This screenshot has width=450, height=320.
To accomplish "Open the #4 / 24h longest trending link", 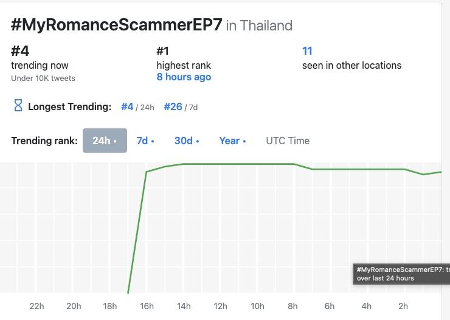I will [127, 106].
